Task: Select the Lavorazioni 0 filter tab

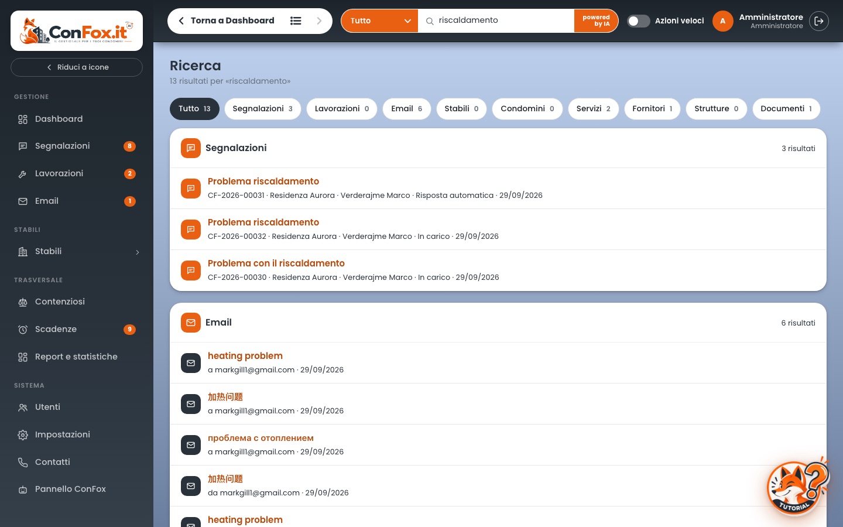Action: (342, 109)
